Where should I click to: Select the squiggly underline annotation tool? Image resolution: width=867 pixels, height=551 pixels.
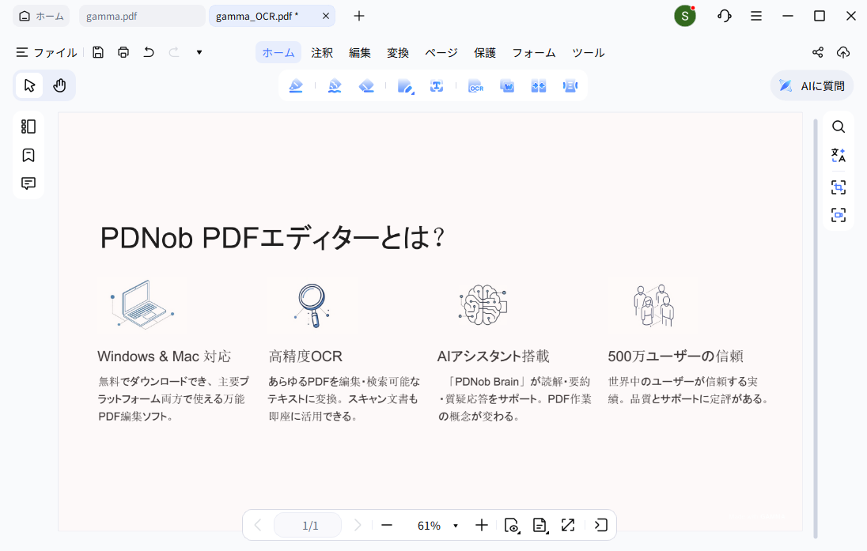(x=335, y=85)
